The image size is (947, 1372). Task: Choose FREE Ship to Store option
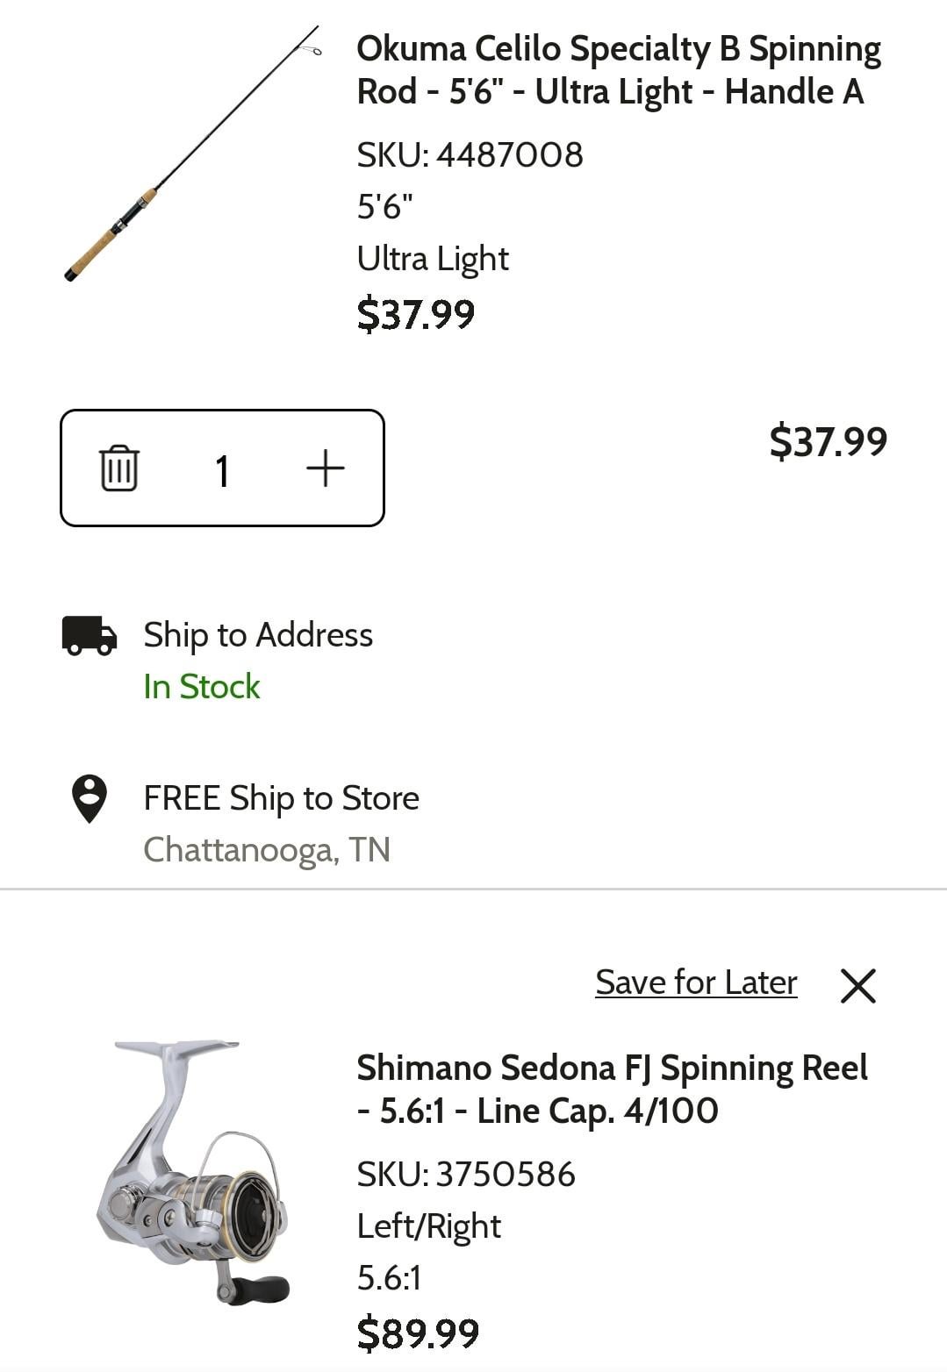(281, 798)
